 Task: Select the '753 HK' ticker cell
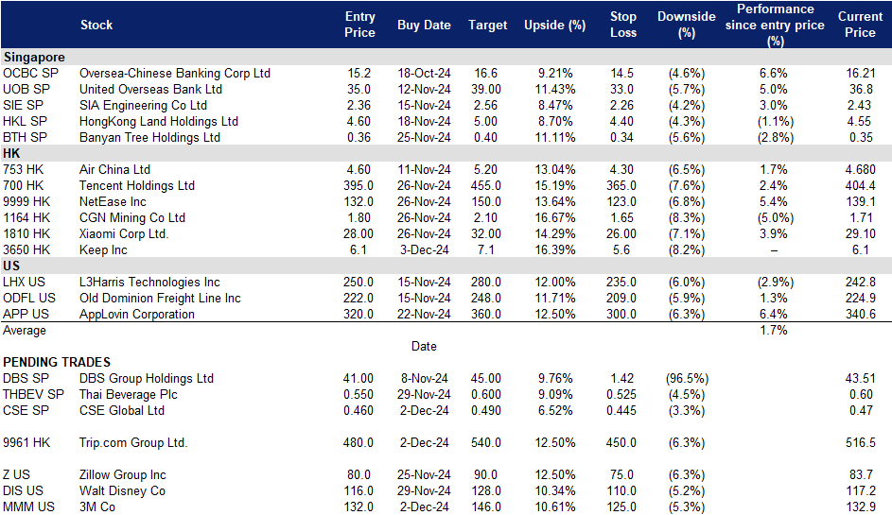[x=24, y=169]
